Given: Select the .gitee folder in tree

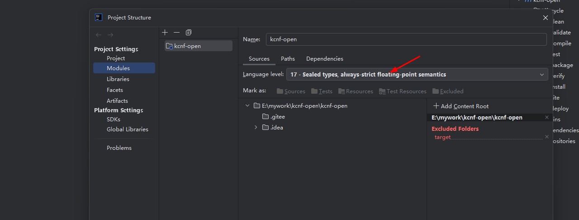Looking at the screenshot, I should point(277,116).
